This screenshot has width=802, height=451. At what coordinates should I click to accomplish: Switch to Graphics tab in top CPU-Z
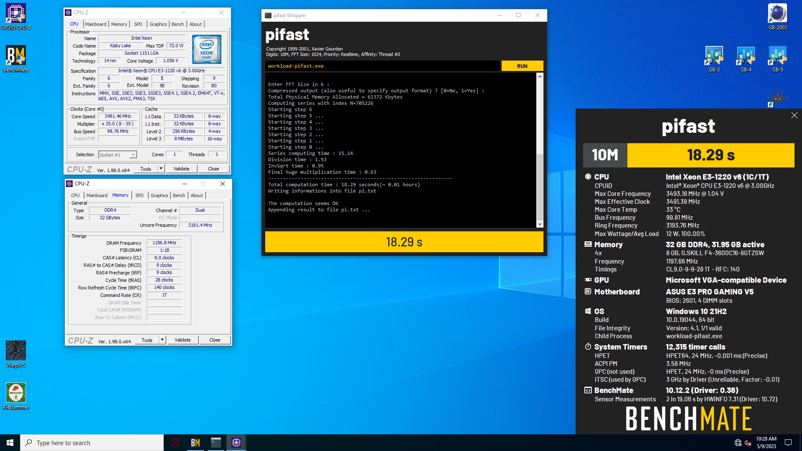[x=158, y=24]
